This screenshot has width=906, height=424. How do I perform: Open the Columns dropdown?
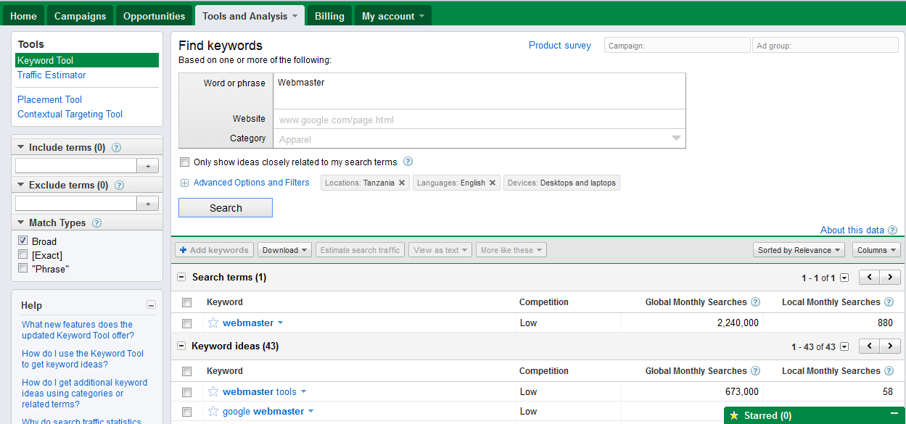pyautogui.click(x=876, y=250)
